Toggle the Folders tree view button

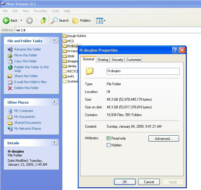(82, 20)
